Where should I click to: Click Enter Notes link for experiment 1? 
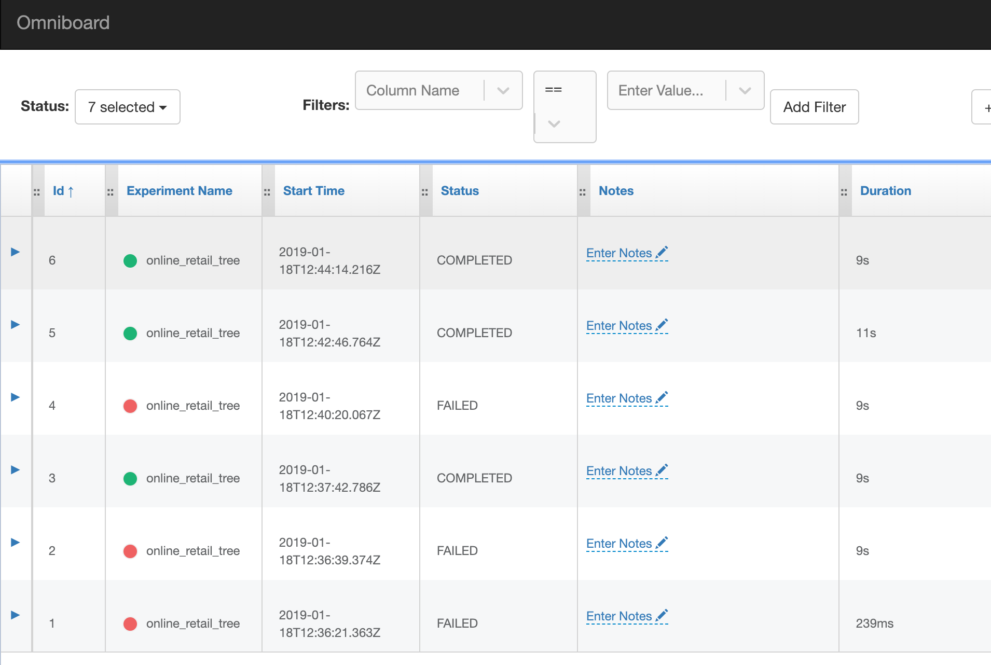coord(618,616)
